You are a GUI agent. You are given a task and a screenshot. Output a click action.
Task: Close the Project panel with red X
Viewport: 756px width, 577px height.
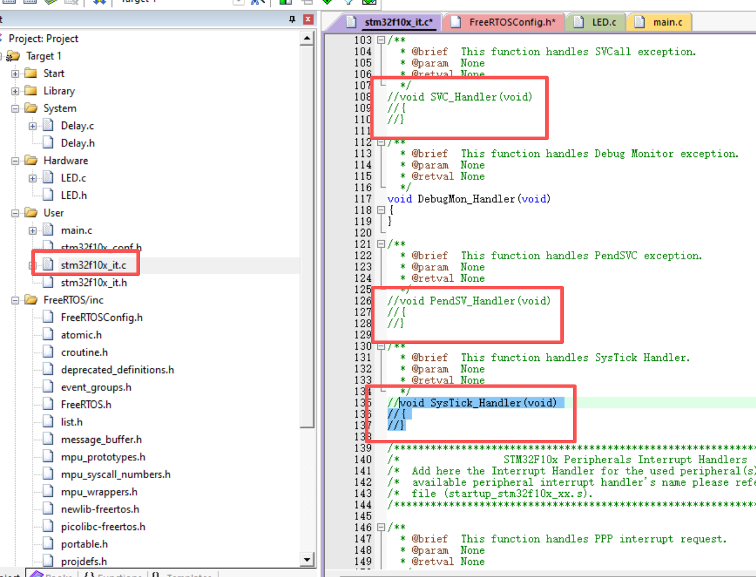(x=308, y=19)
